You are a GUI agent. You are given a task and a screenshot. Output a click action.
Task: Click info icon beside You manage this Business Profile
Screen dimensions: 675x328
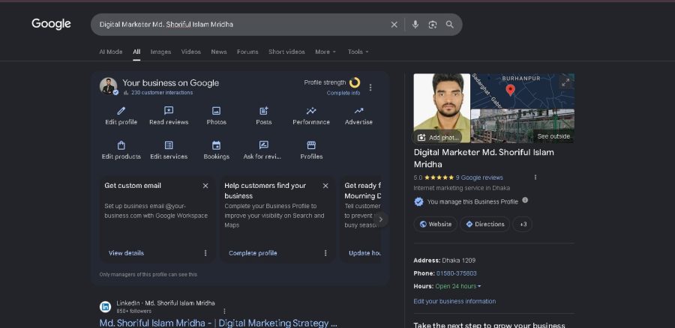525,201
